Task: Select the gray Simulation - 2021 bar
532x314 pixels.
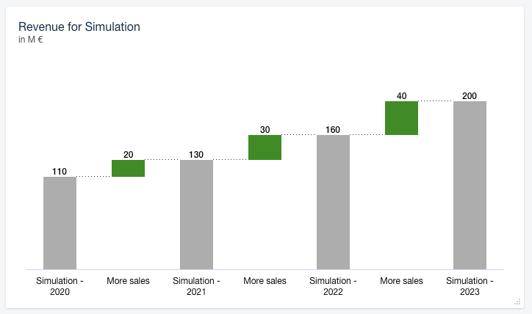Action: [x=196, y=214]
